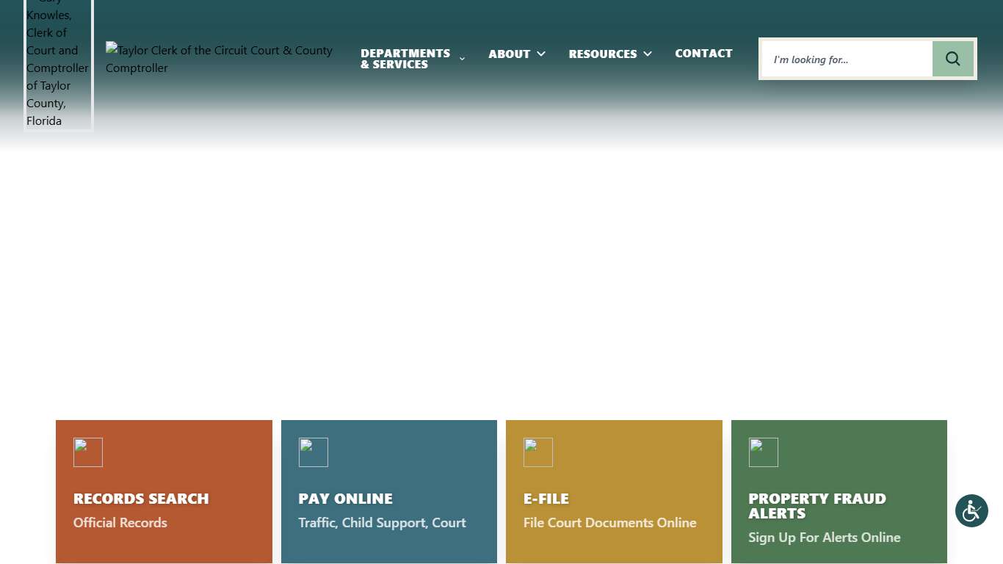This screenshot has height=564, width=1003.
Task: Open the Contact menu item
Action: [703, 54]
